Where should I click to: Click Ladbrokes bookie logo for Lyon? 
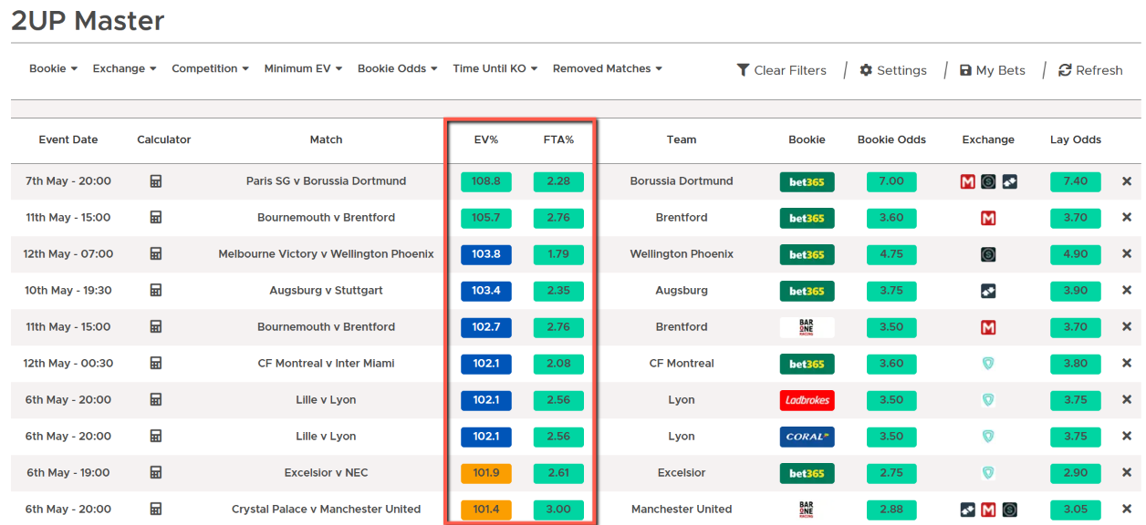point(807,400)
